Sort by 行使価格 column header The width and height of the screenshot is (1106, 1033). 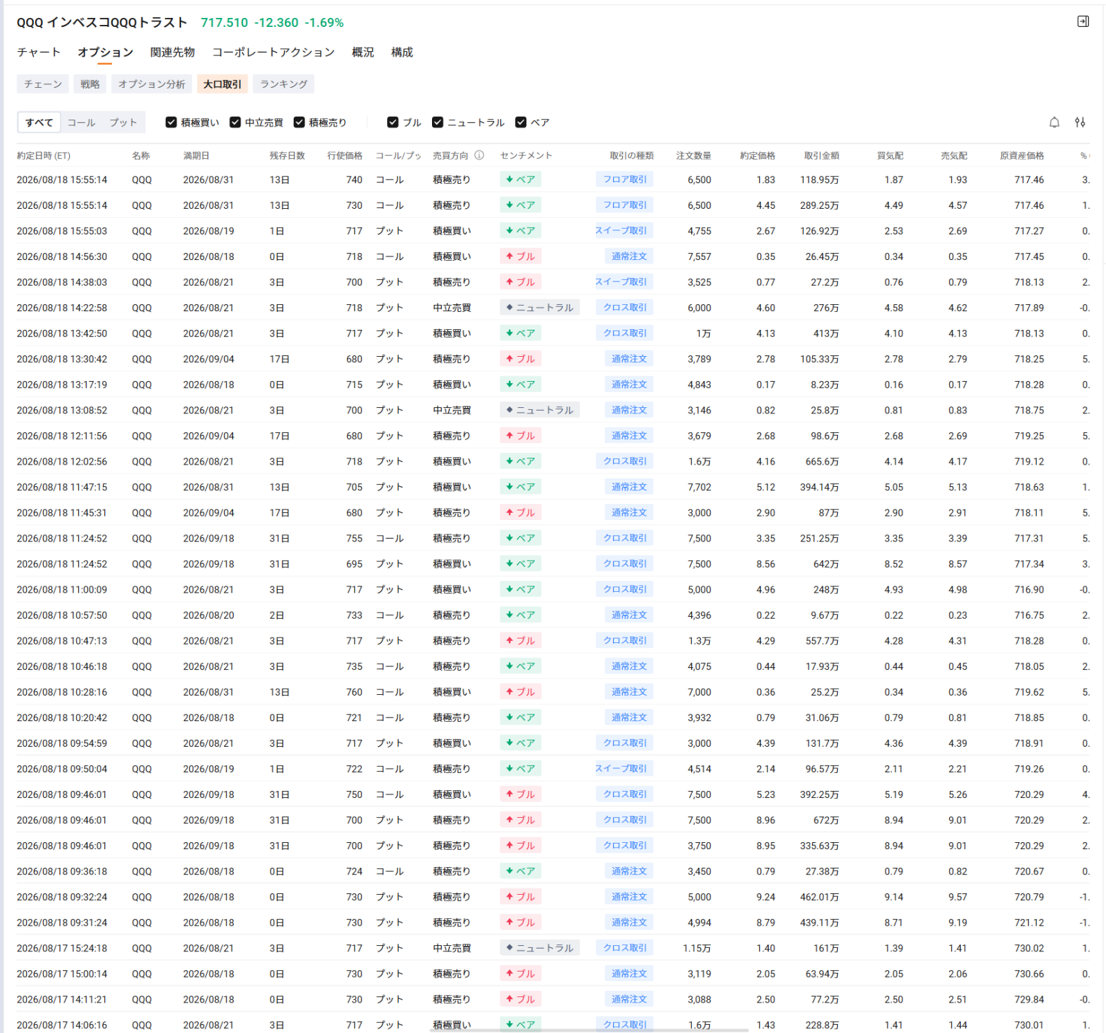345,156
